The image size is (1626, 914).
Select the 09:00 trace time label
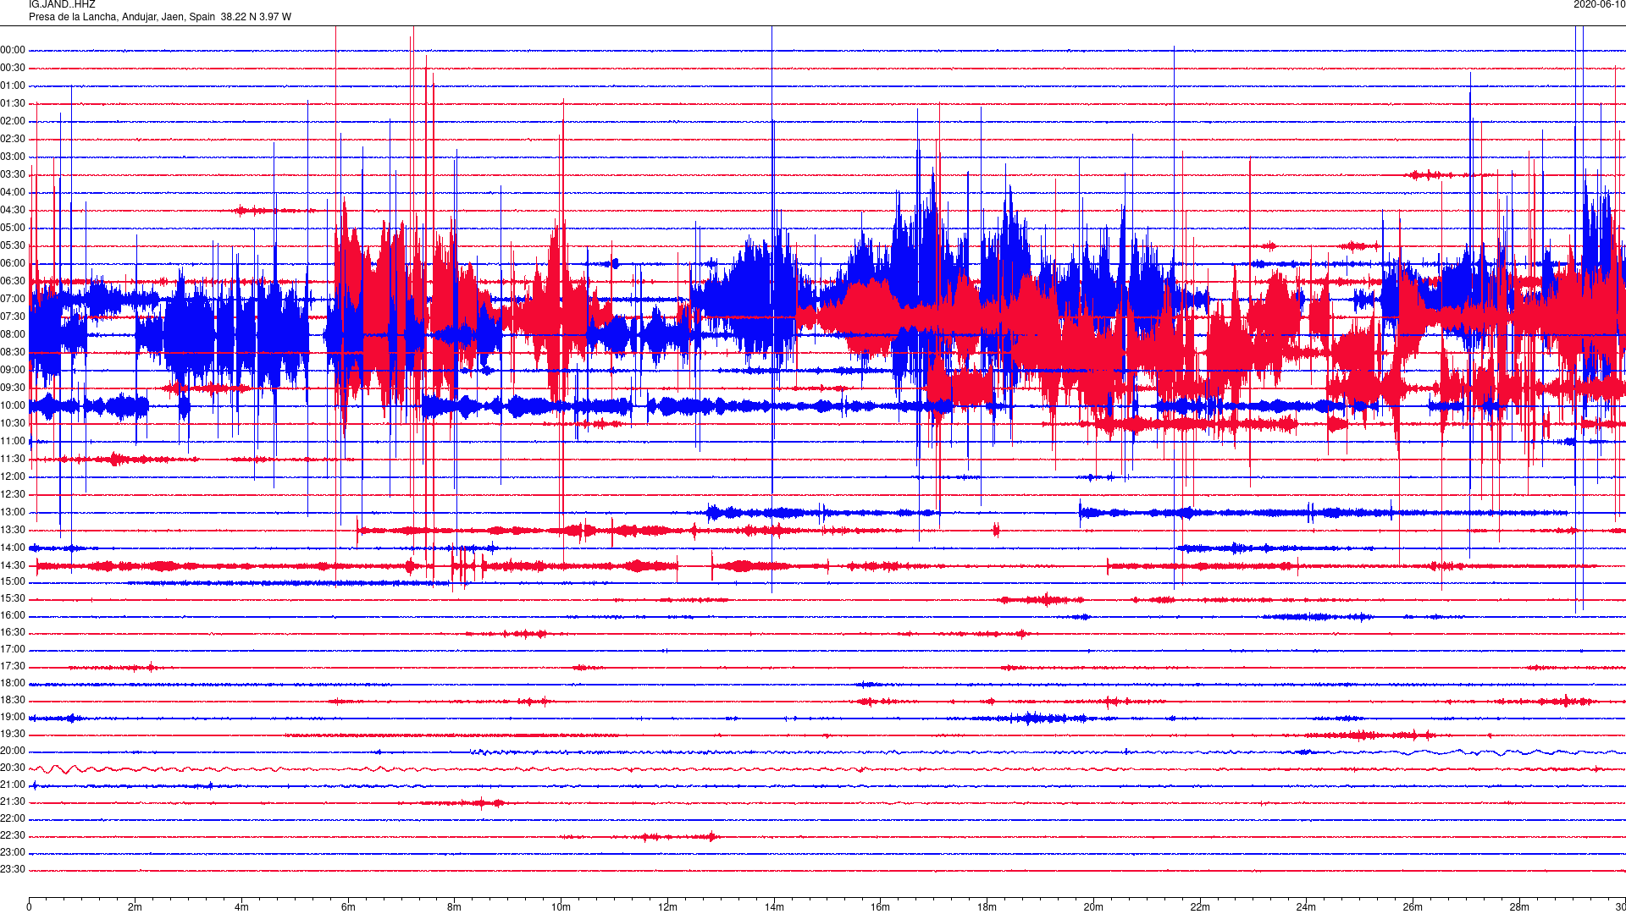[13, 371]
